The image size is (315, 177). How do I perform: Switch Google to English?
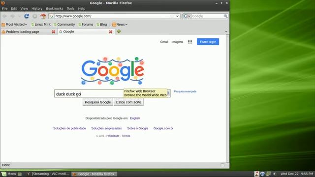click(x=135, y=118)
